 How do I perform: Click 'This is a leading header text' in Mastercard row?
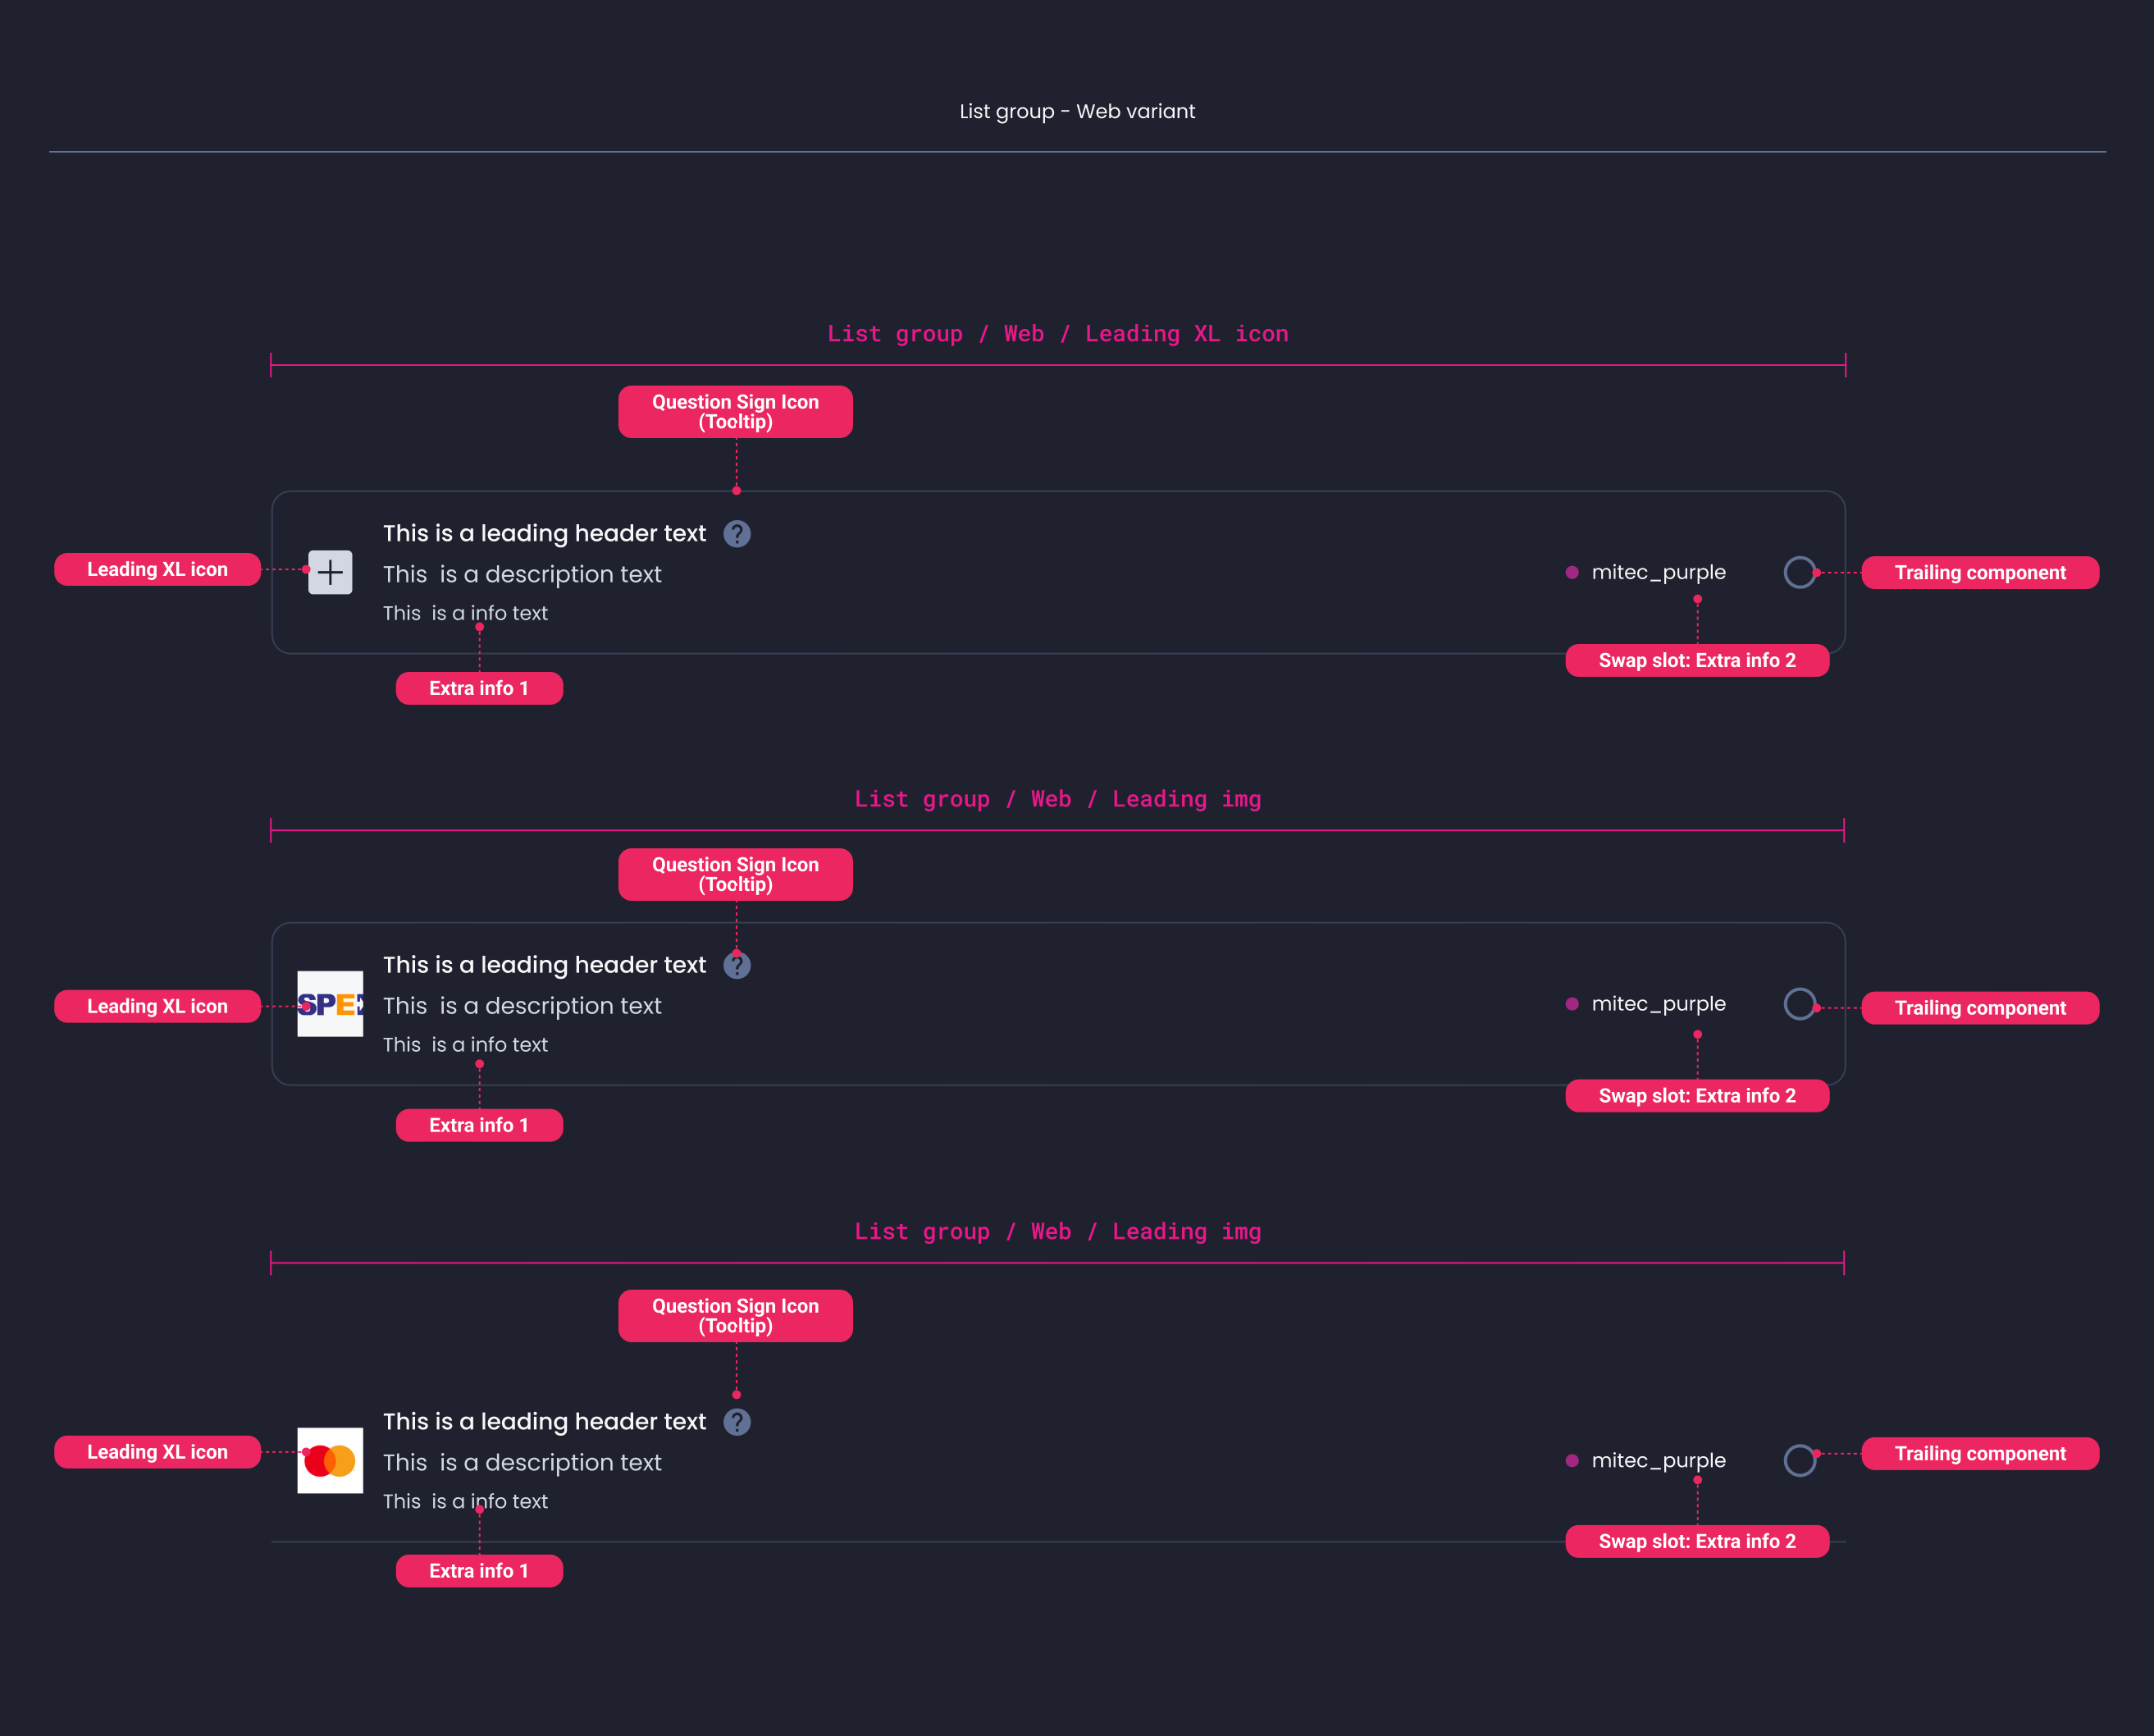(x=545, y=1422)
